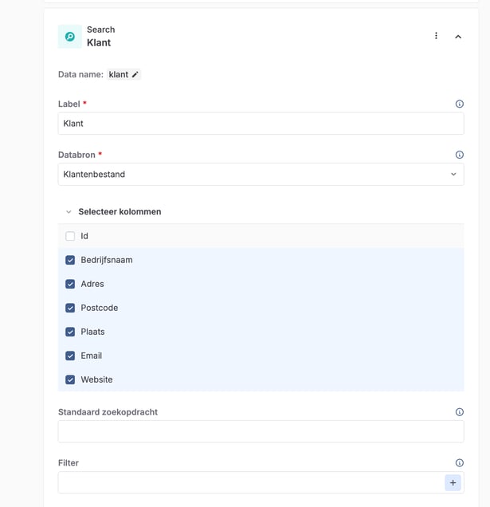Uncheck the Adres column checkbox

pos(70,284)
